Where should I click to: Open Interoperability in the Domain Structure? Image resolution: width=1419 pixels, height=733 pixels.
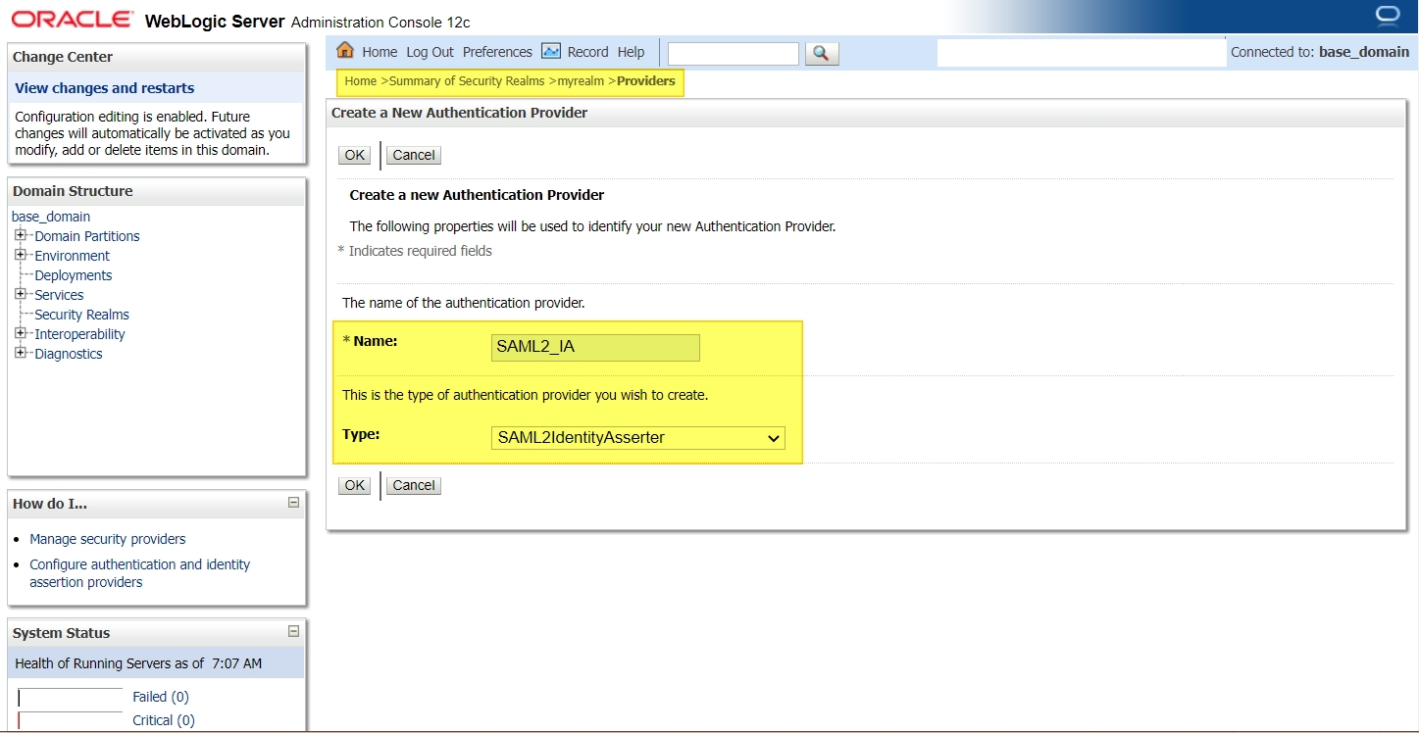pos(80,334)
